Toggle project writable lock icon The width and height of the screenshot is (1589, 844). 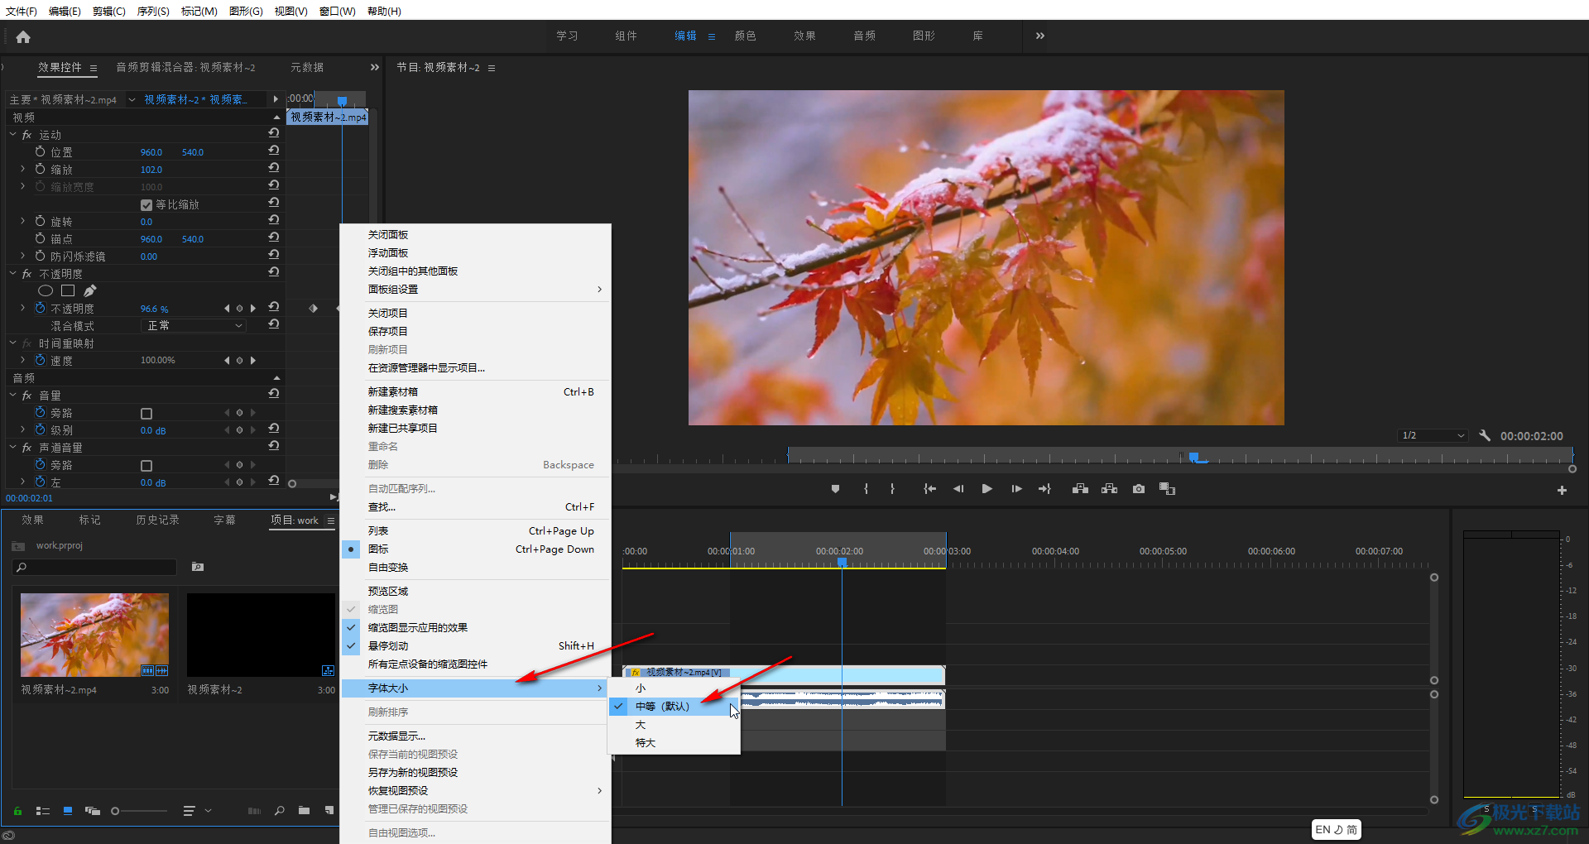click(17, 811)
